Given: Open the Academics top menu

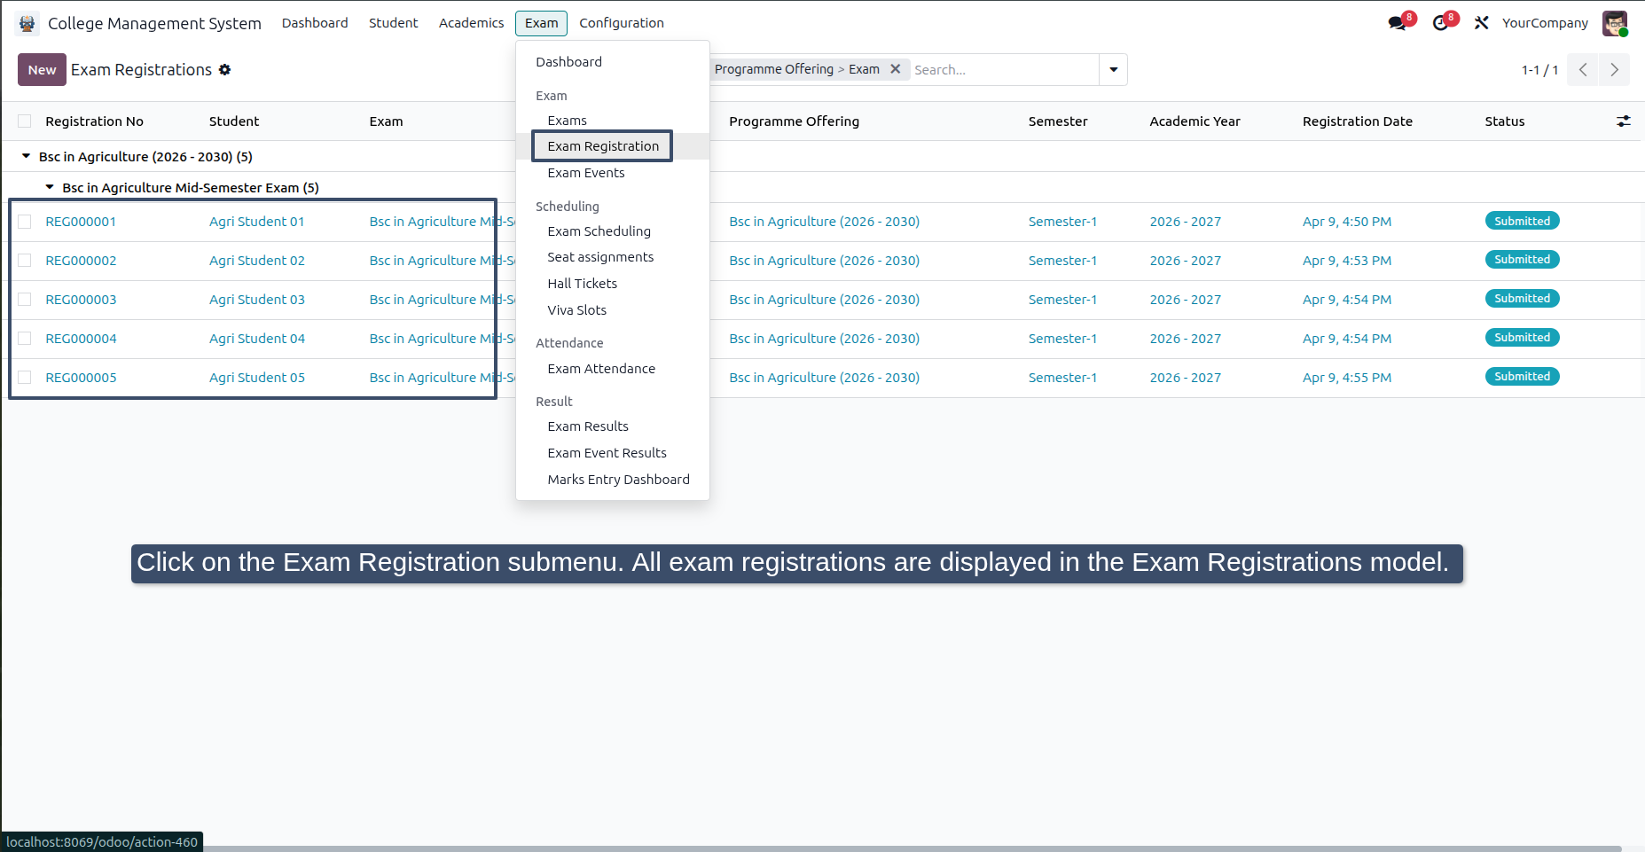Looking at the screenshot, I should pos(471,23).
